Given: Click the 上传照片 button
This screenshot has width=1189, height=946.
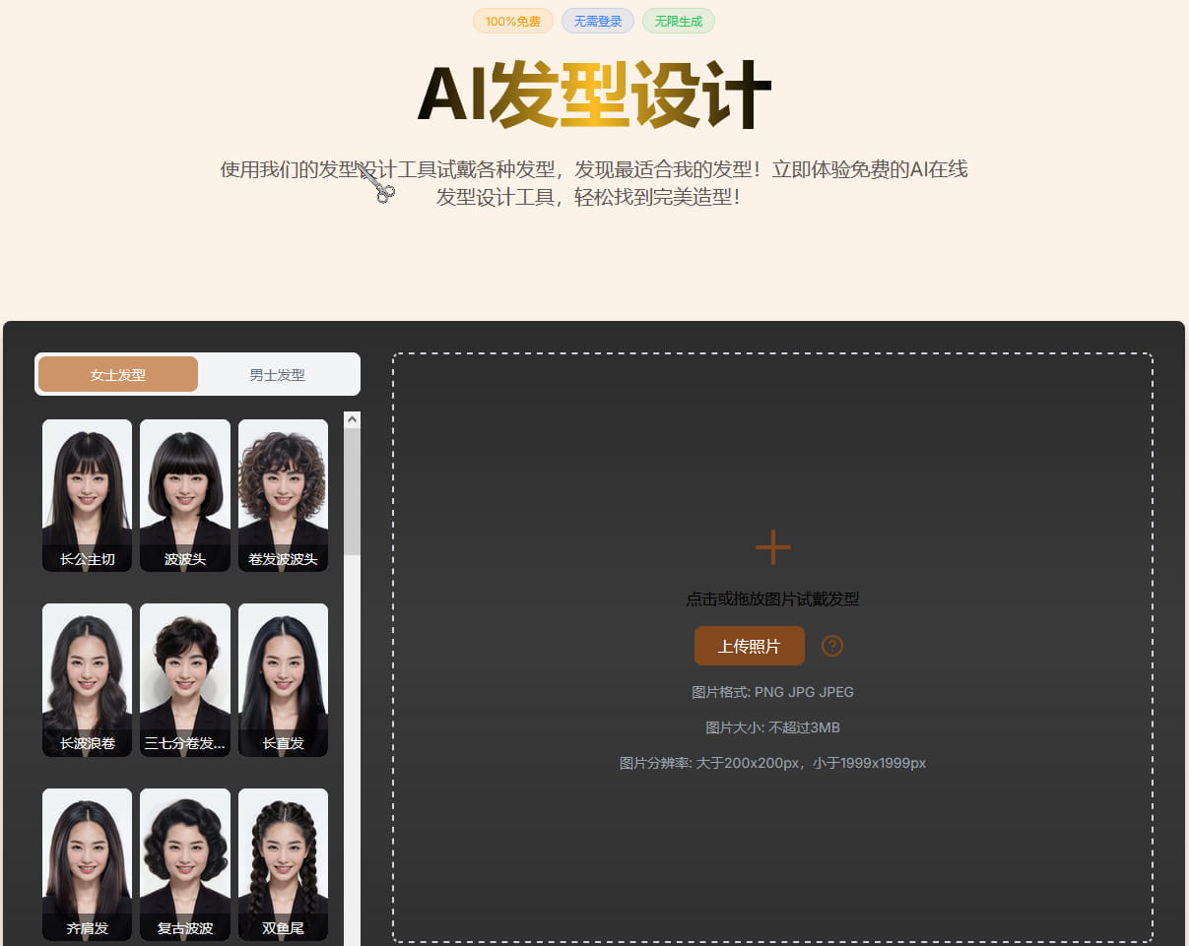Looking at the screenshot, I should point(750,646).
